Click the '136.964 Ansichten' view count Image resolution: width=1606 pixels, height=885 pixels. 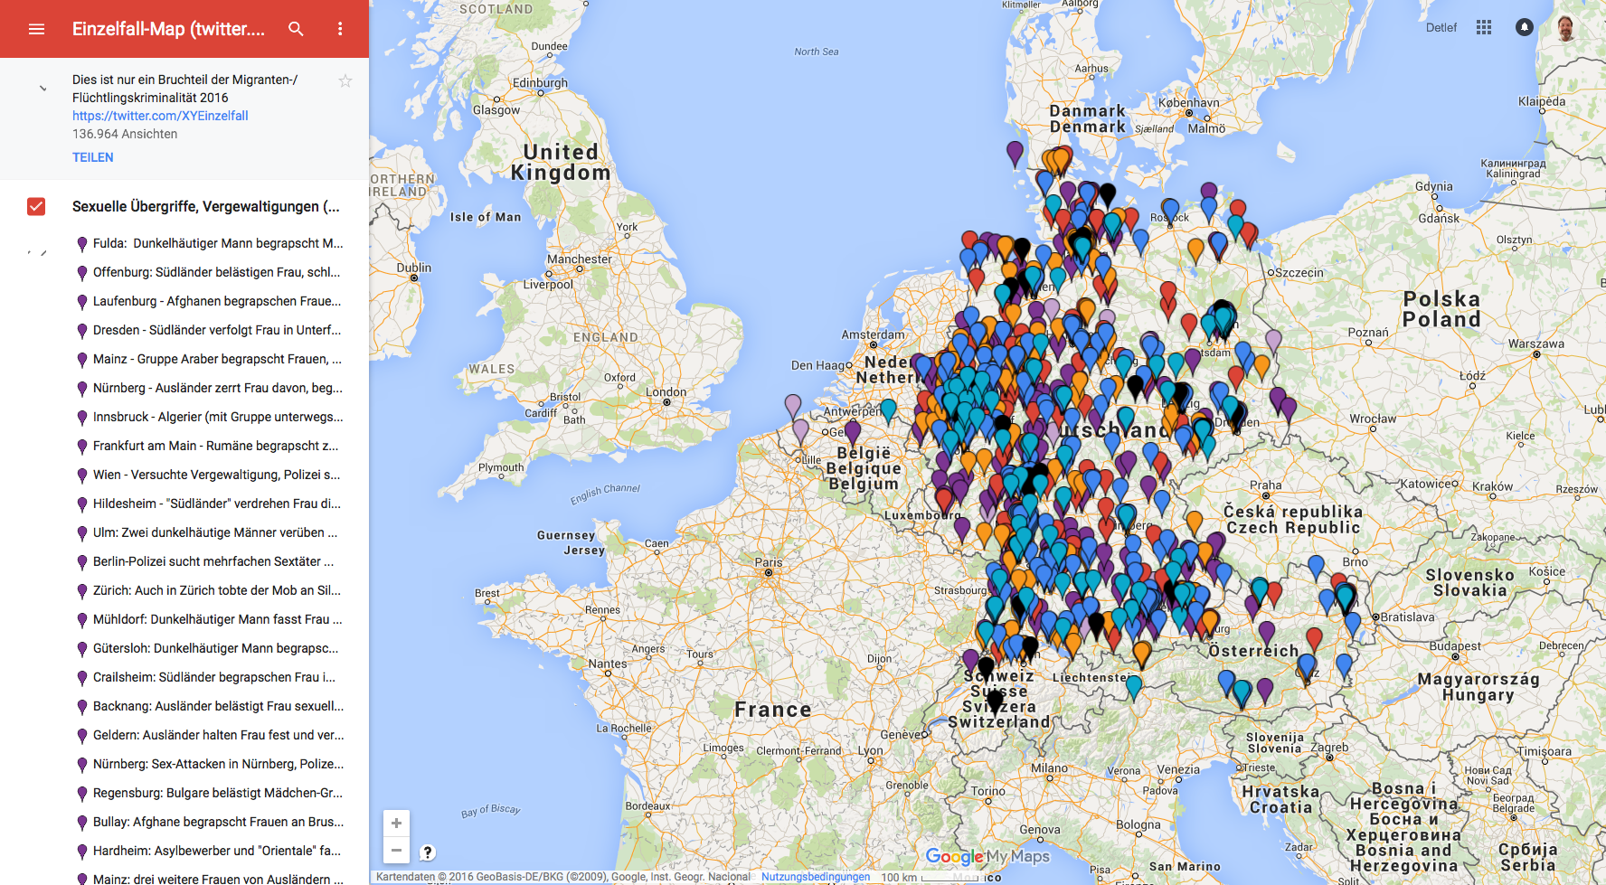pos(125,134)
